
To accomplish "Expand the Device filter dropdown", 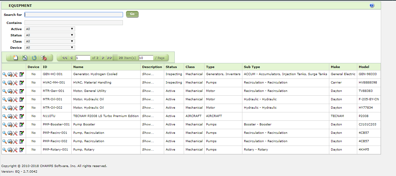I will (50, 48).
